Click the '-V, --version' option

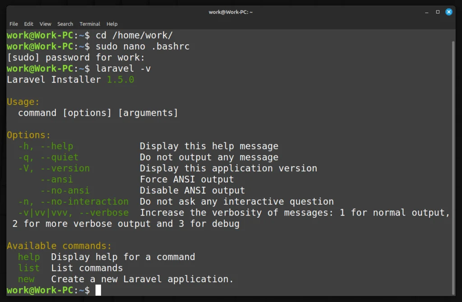(54, 169)
